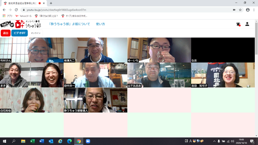Select 白石知佳 video tile
This screenshot has width=258, height=145.
[x=32, y=100]
